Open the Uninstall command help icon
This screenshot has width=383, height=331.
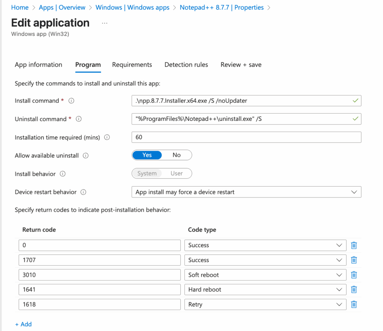[79, 119]
